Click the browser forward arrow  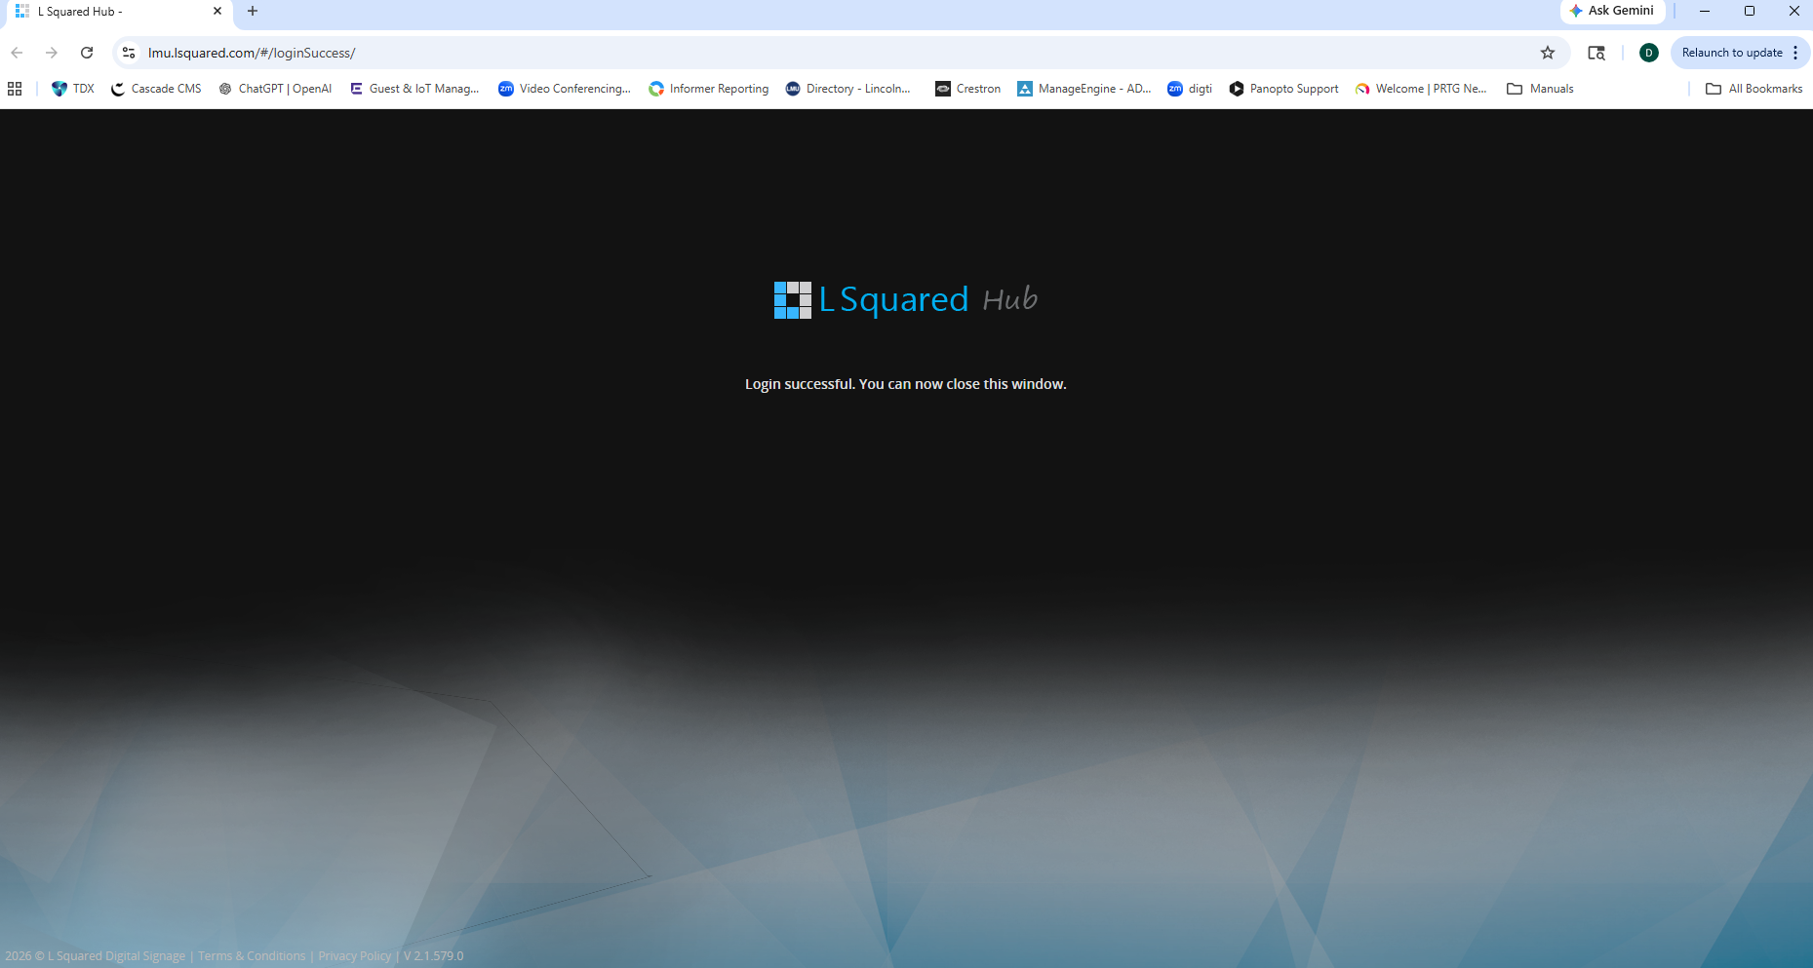point(52,53)
